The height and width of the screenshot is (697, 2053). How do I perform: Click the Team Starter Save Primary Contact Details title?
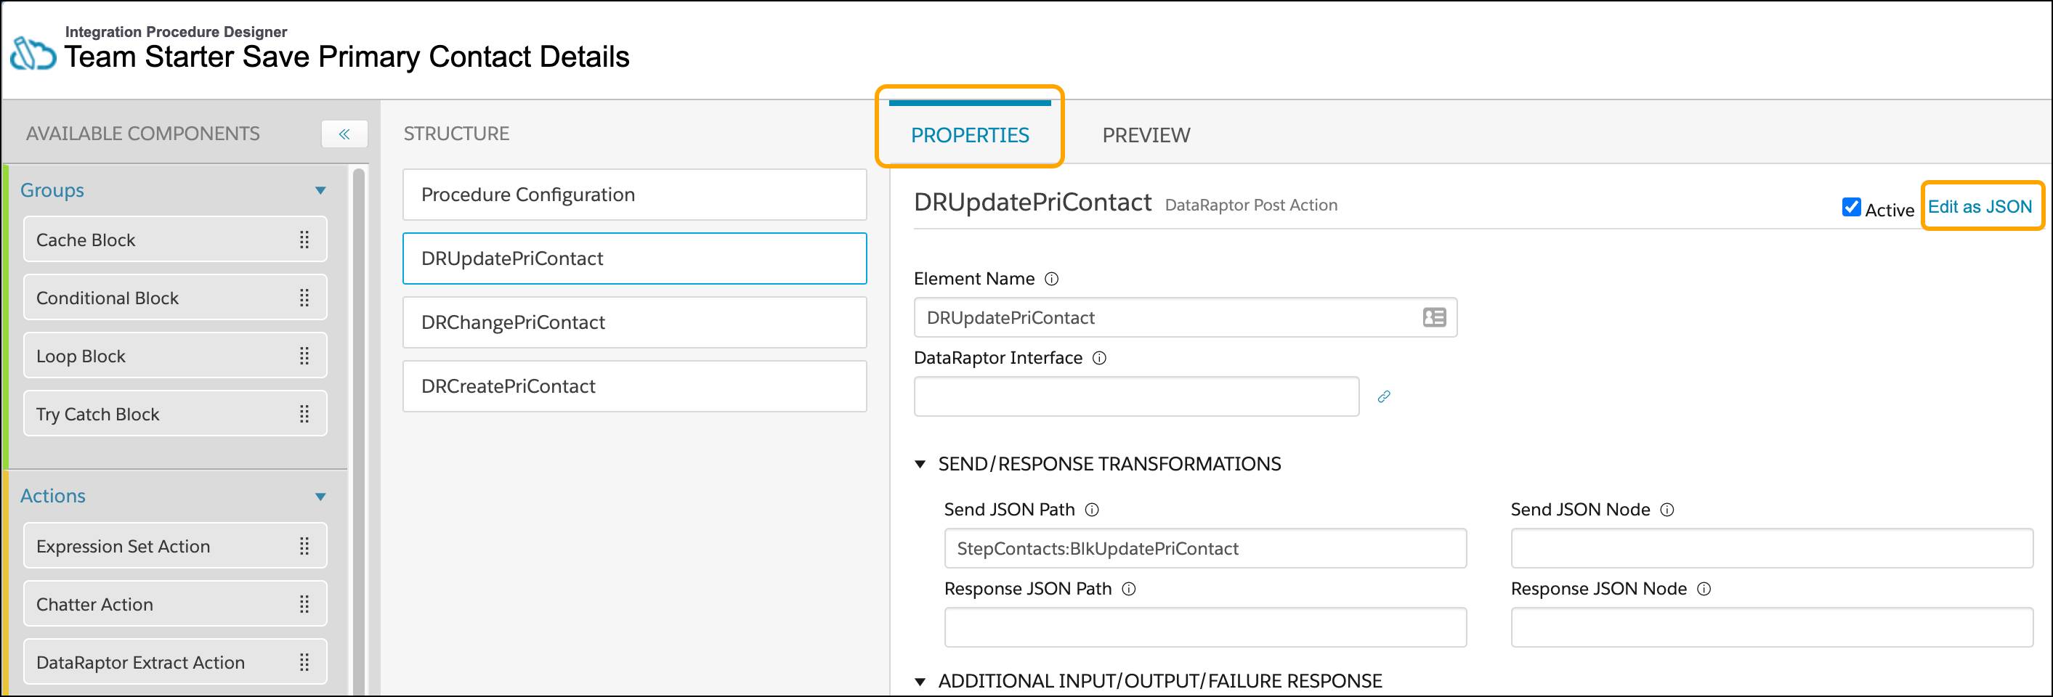coord(347,57)
